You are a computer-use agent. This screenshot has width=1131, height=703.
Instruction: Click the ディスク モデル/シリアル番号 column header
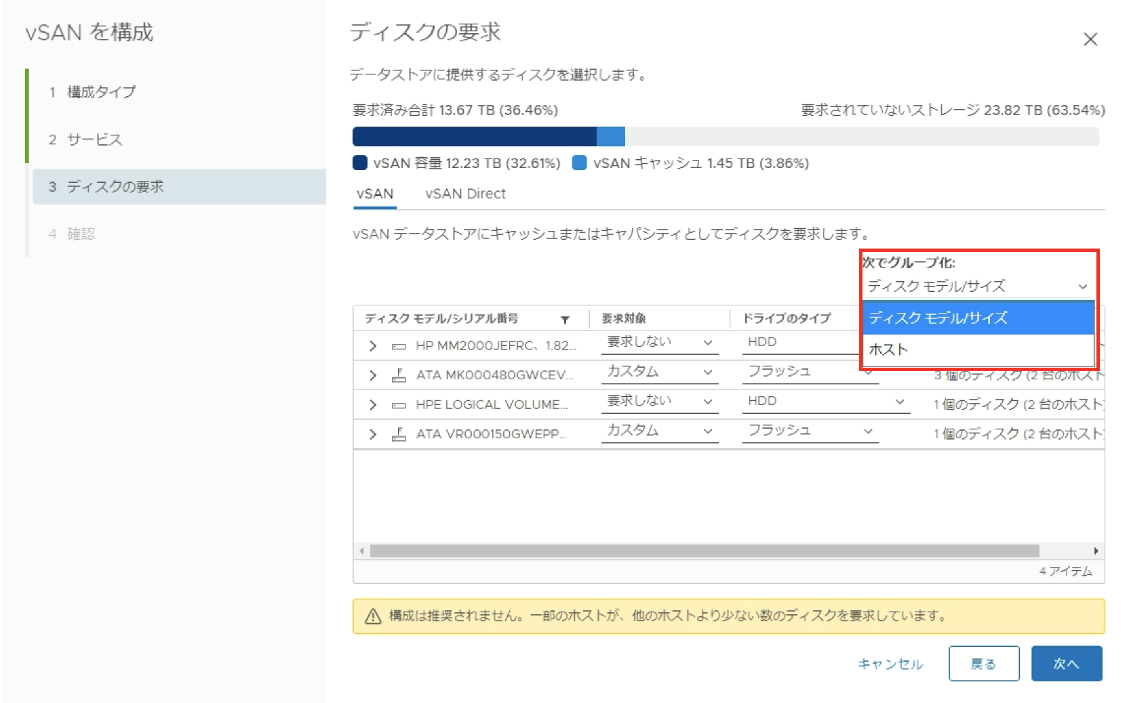(x=441, y=319)
